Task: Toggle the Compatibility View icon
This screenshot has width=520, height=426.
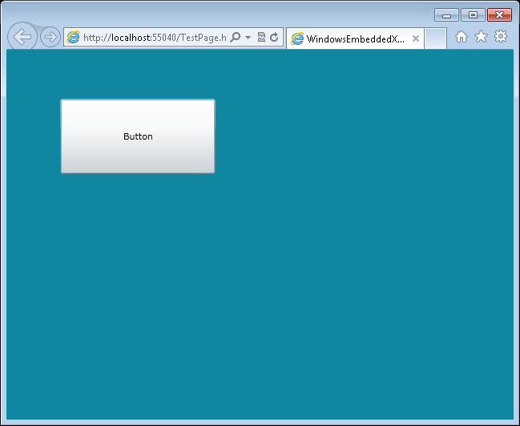Action: coord(261,37)
